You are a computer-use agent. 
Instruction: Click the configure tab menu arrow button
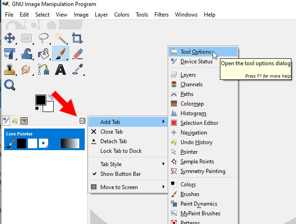click(x=82, y=121)
